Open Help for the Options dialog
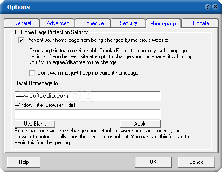 tap(24, 162)
